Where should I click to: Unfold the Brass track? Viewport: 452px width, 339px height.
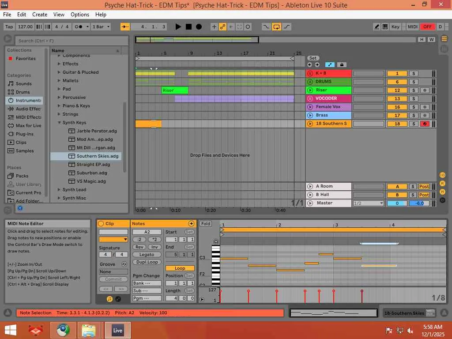tap(310, 115)
